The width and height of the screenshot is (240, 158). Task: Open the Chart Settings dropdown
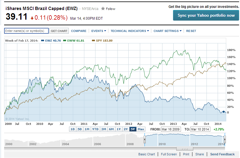point(167,31)
